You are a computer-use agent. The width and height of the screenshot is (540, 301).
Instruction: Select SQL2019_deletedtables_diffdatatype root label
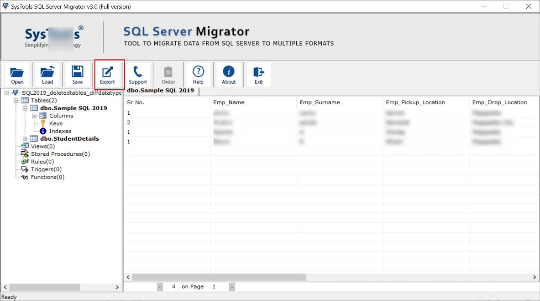pos(72,93)
